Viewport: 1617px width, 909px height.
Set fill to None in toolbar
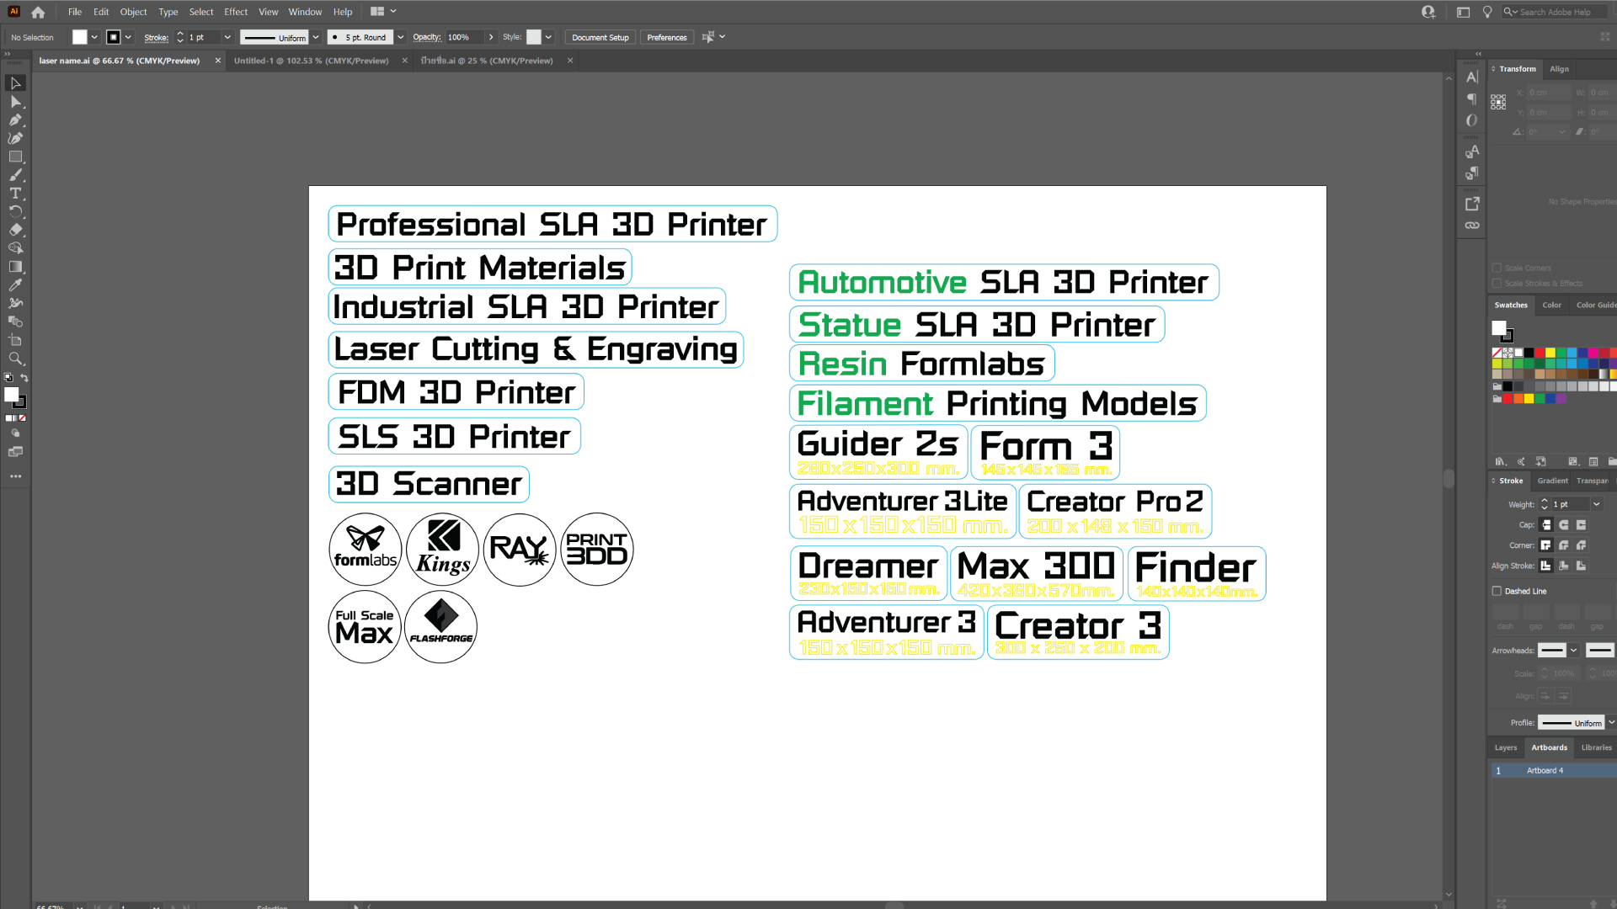point(23,418)
